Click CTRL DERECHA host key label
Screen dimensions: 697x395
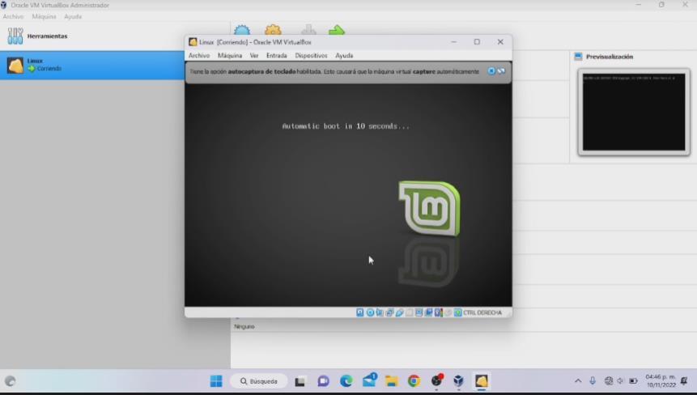click(482, 312)
